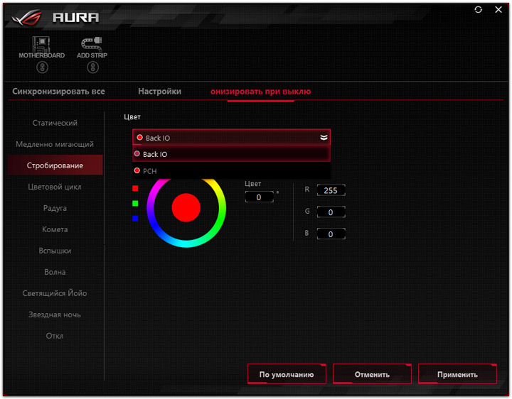
Task: Open the Настройки tab
Action: pos(159,92)
